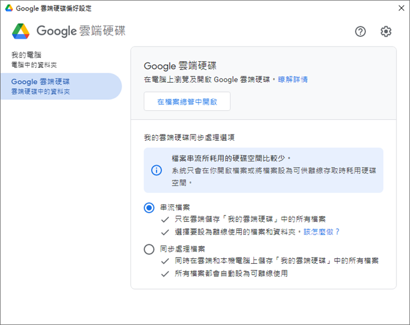Click checkmark beside 所有檔案都會自動設為可離線使用
Image resolution: width=410 pixels, height=325 pixels.
click(x=165, y=274)
